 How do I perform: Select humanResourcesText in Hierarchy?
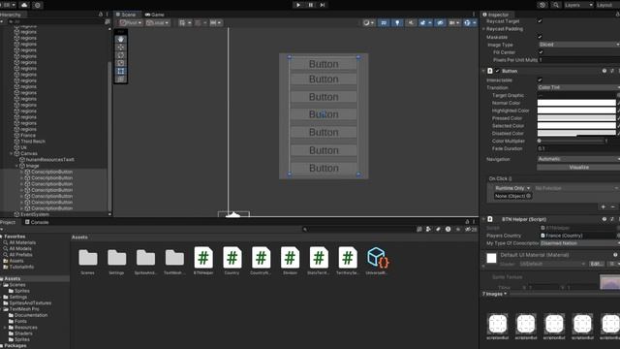[x=49, y=160]
